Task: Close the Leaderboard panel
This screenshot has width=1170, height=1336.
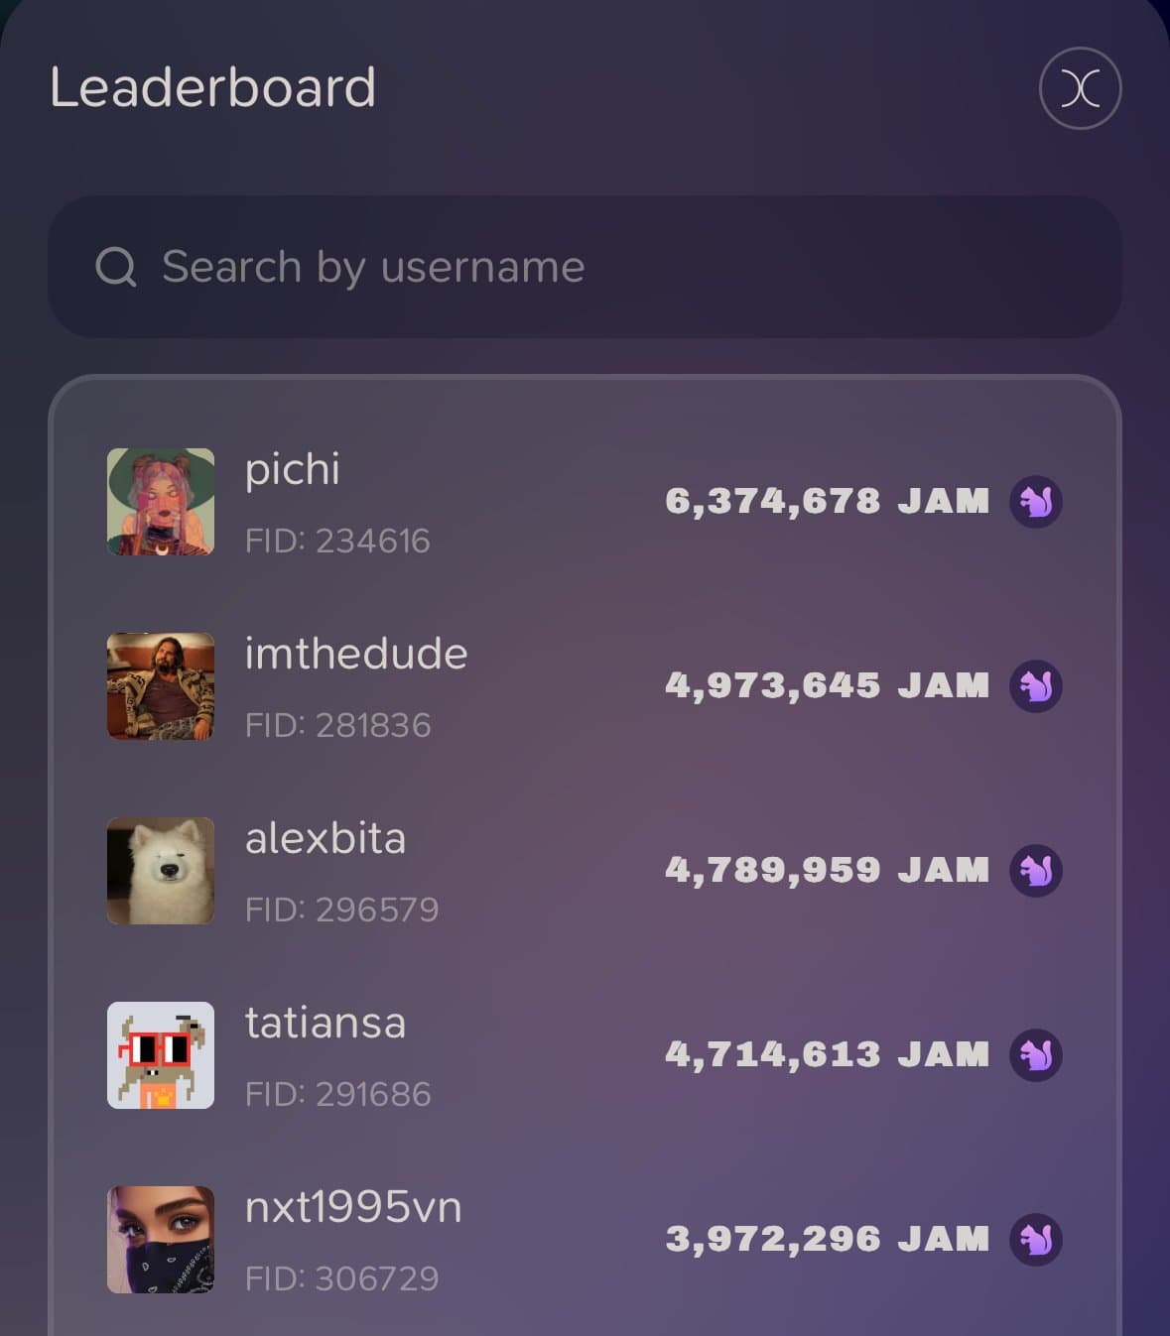Action: (1080, 88)
